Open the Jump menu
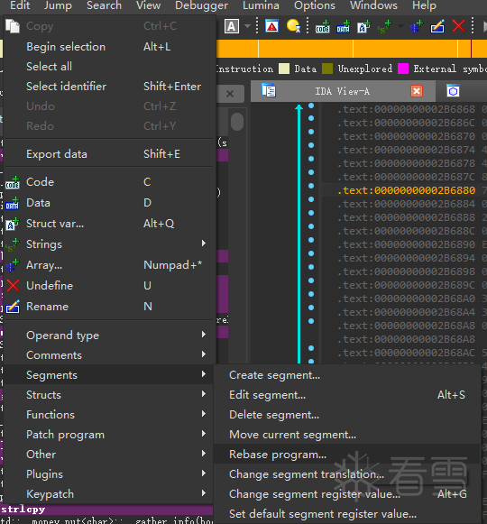Screen dimensions: 487x524 click(58, 5)
